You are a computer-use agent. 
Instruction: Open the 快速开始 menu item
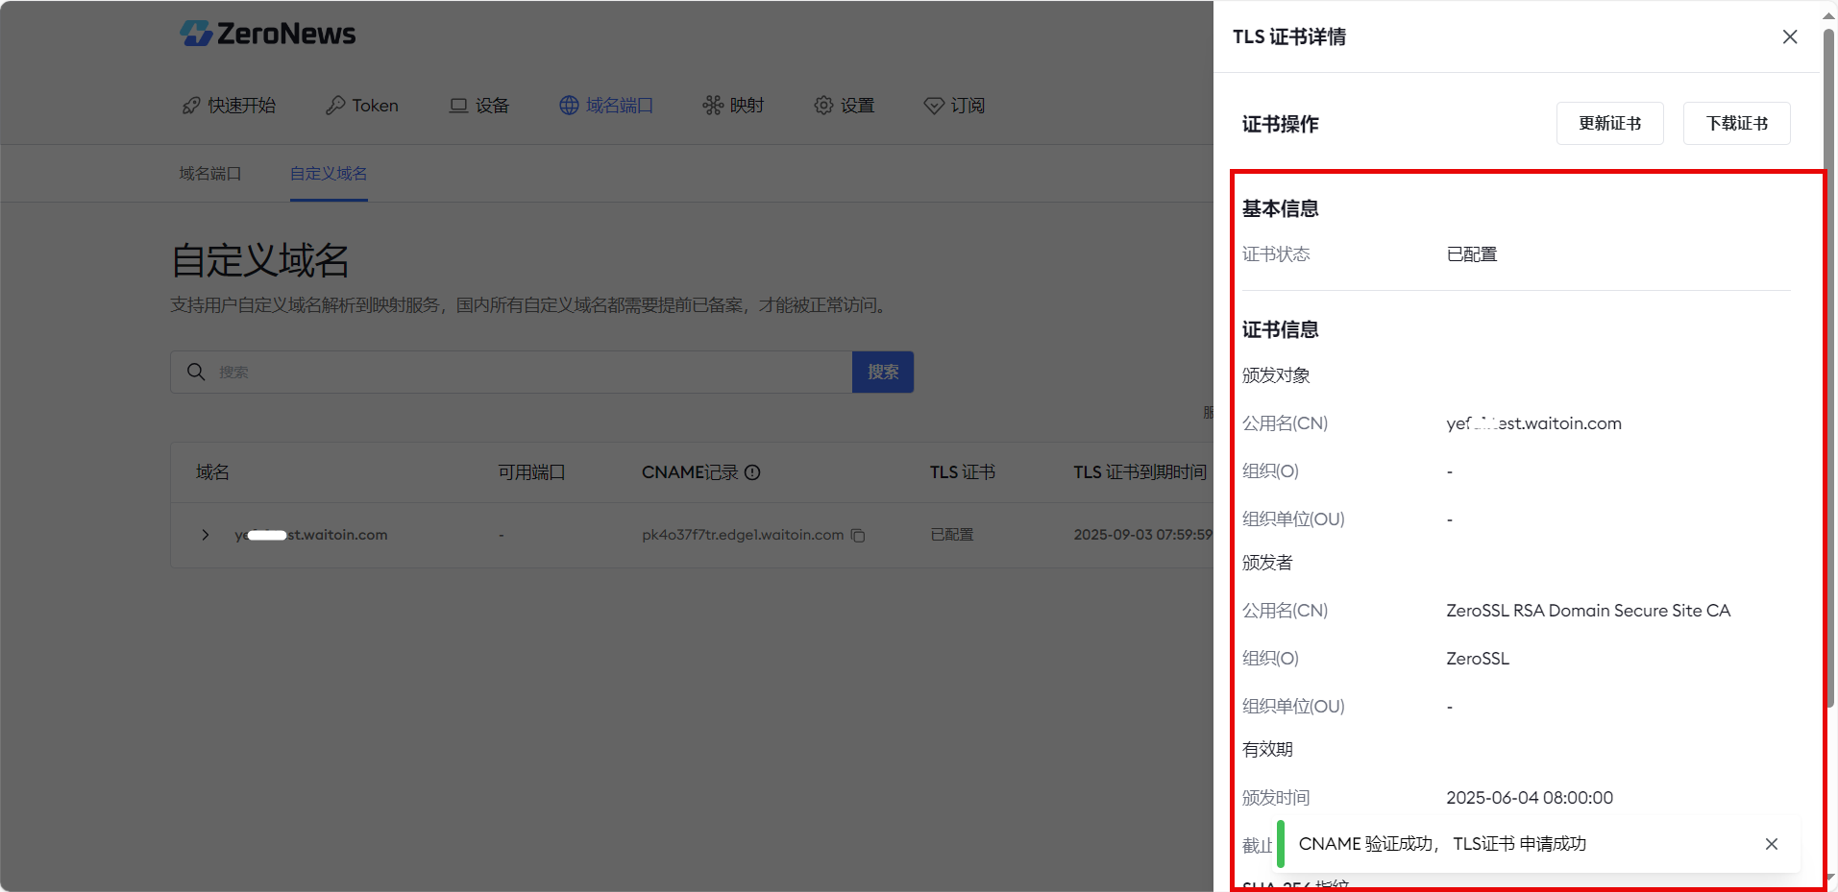pyautogui.click(x=229, y=106)
